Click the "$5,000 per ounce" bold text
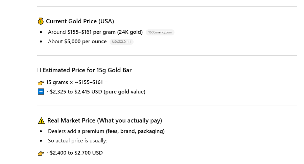Image resolution: width=304 pixels, height=164 pixels. click(85, 42)
